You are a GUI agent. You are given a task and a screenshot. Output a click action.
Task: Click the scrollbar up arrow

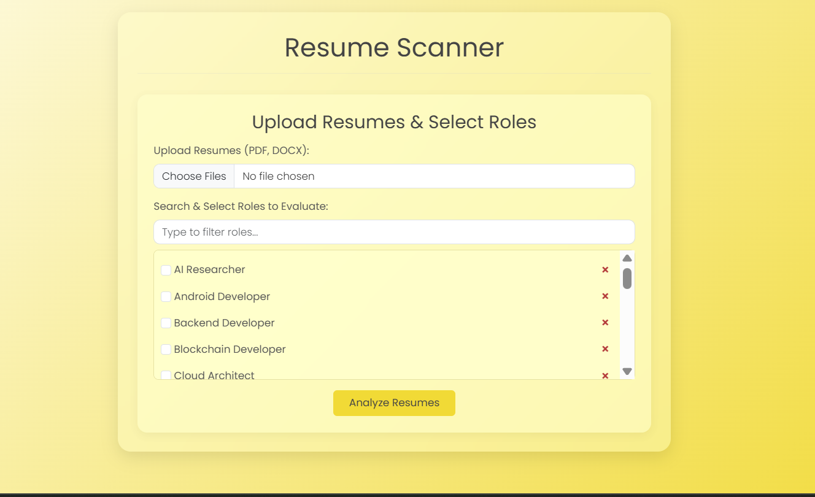(627, 258)
